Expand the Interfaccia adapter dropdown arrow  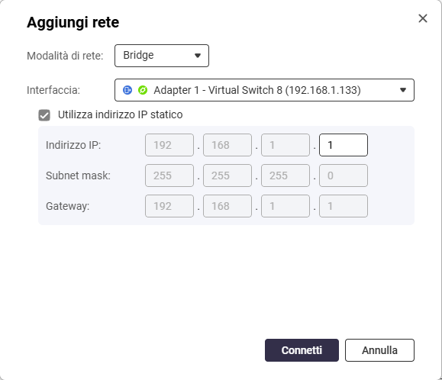pyautogui.click(x=403, y=90)
